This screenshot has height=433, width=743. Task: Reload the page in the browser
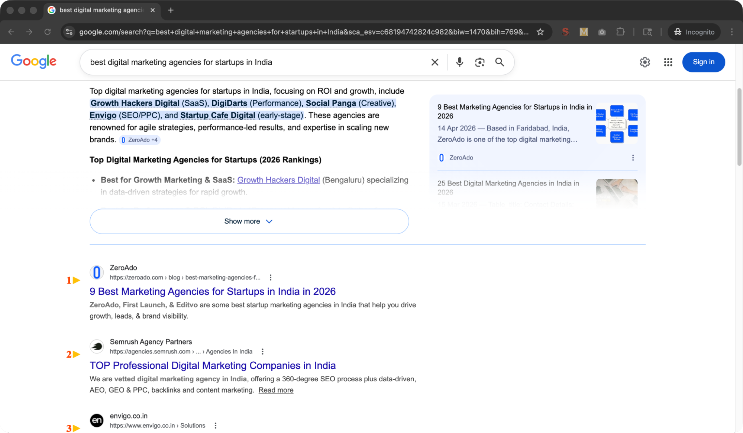coord(48,32)
